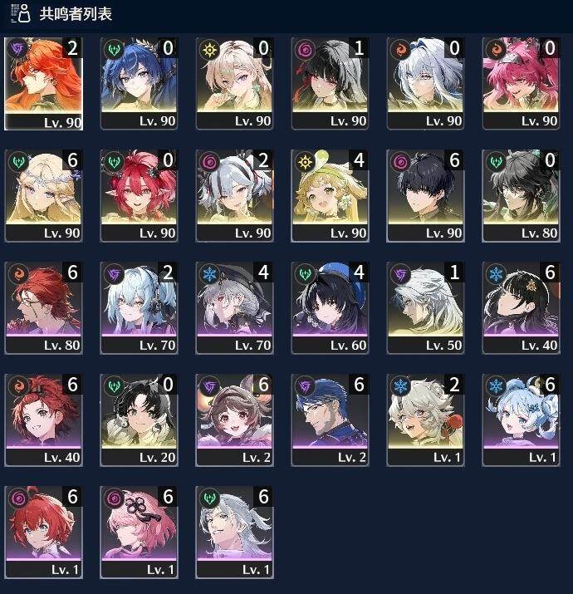
Task: Open the light-blue bun-haired Lv. 1 character
Action: (521, 420)
